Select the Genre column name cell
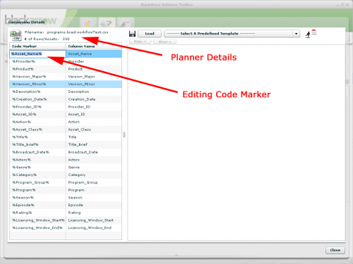Image resolution: width=353 pixels, height=264 pixels. point(94,168)
